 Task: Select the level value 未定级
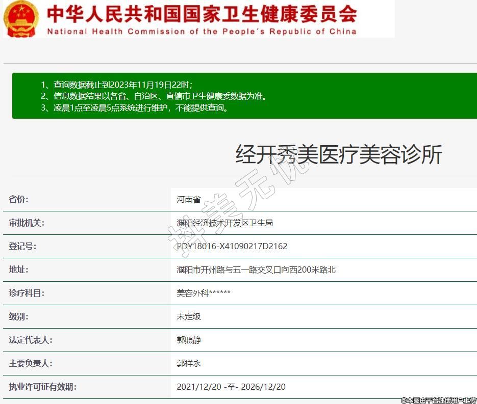189,317
